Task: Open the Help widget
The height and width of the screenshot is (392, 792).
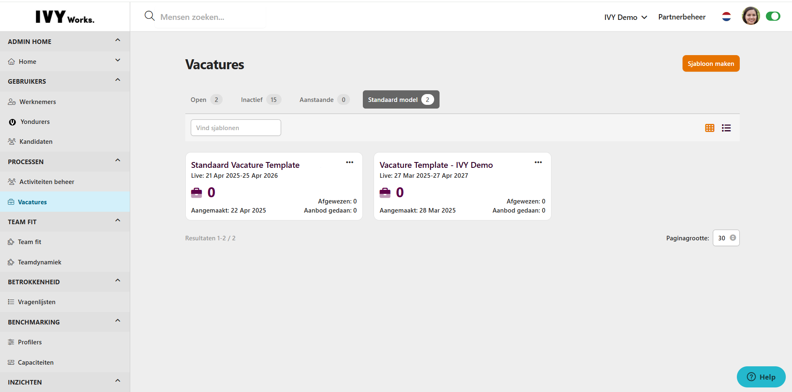Action: [x=761, y=377]
